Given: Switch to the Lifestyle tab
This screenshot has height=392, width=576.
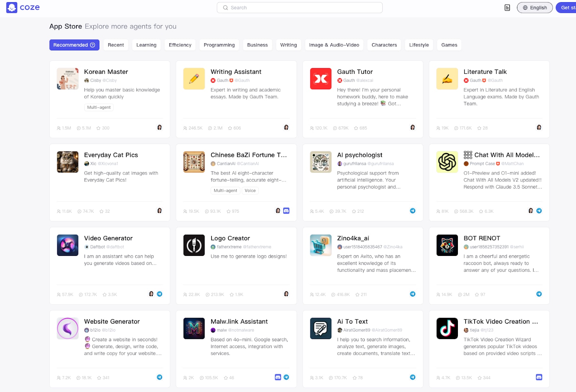Looking at the screenshot, I should [x=419, y=45].
